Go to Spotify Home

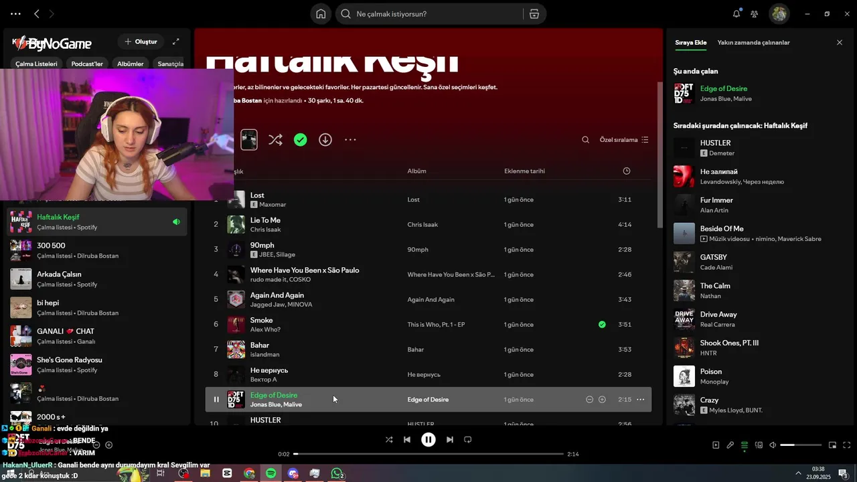321,14
